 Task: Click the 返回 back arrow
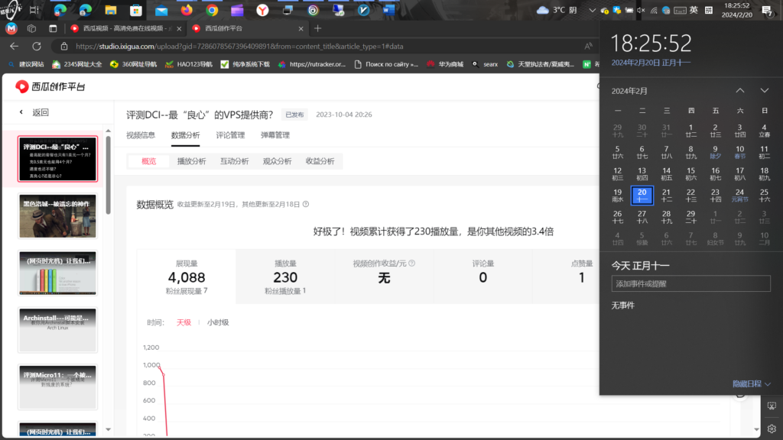coord(21,112)
